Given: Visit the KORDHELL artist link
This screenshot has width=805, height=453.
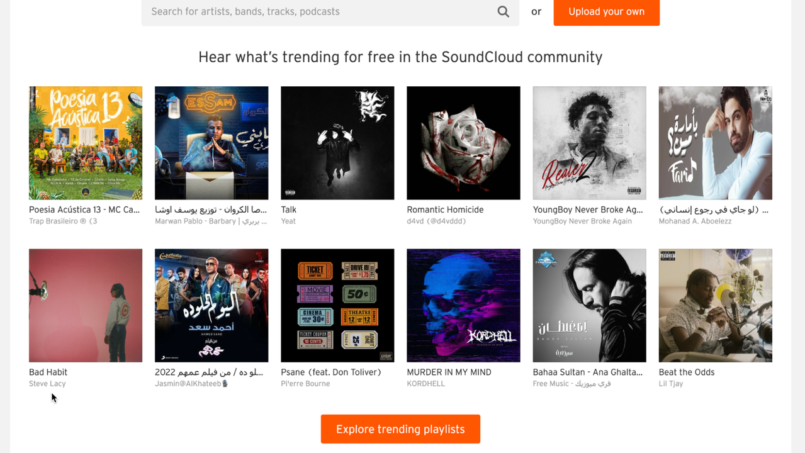Looking at the screenshot, I should (425, 383).
